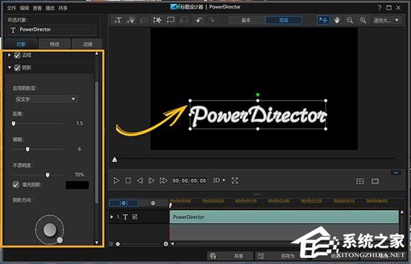Image resolution: width=411 pixels, height=264 pixels.
Task: Collapse the 阴影 shadow section
Action: (10, 68)
